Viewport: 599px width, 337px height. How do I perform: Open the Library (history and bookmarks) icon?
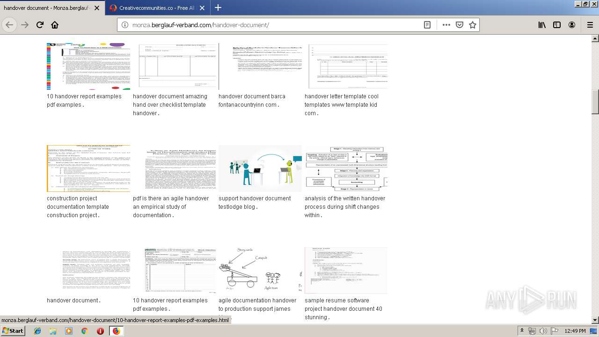coord(542,25)
